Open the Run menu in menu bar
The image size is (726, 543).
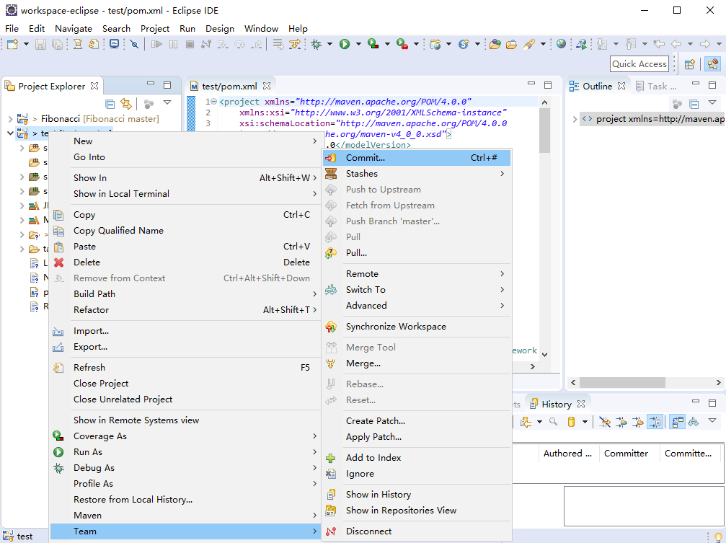point(187,29)
